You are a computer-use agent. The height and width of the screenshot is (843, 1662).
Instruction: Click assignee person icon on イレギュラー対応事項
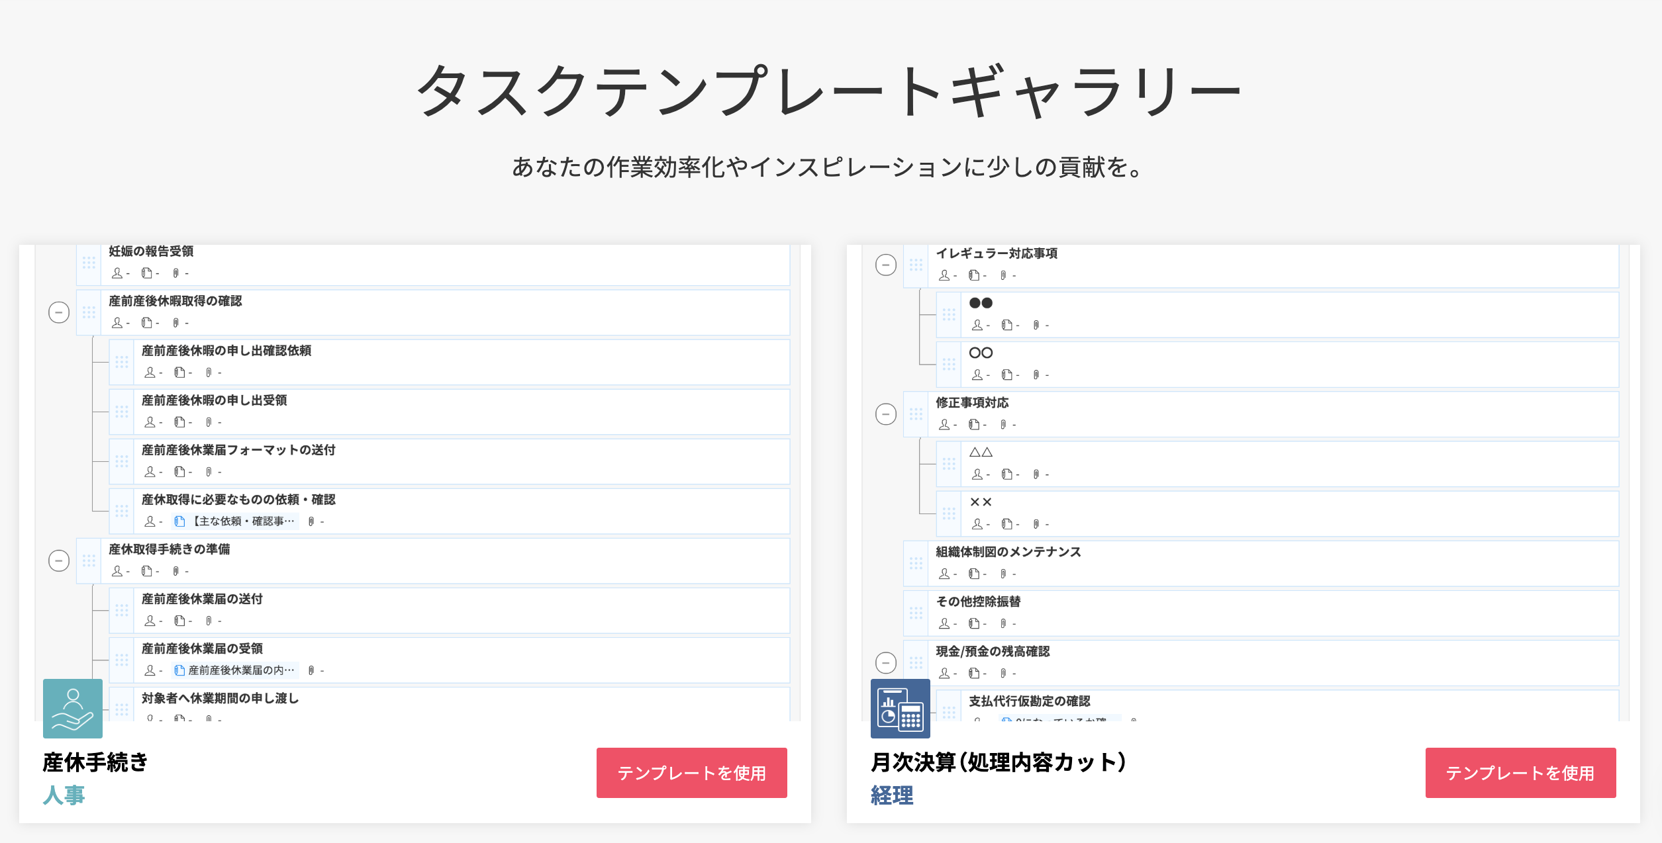[944, 275]
